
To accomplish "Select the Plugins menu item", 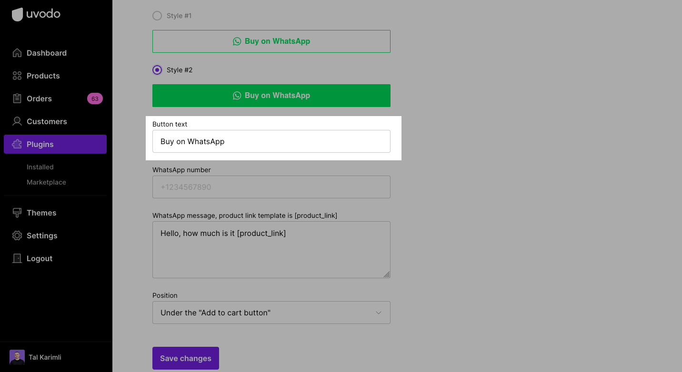I will 55,144.
